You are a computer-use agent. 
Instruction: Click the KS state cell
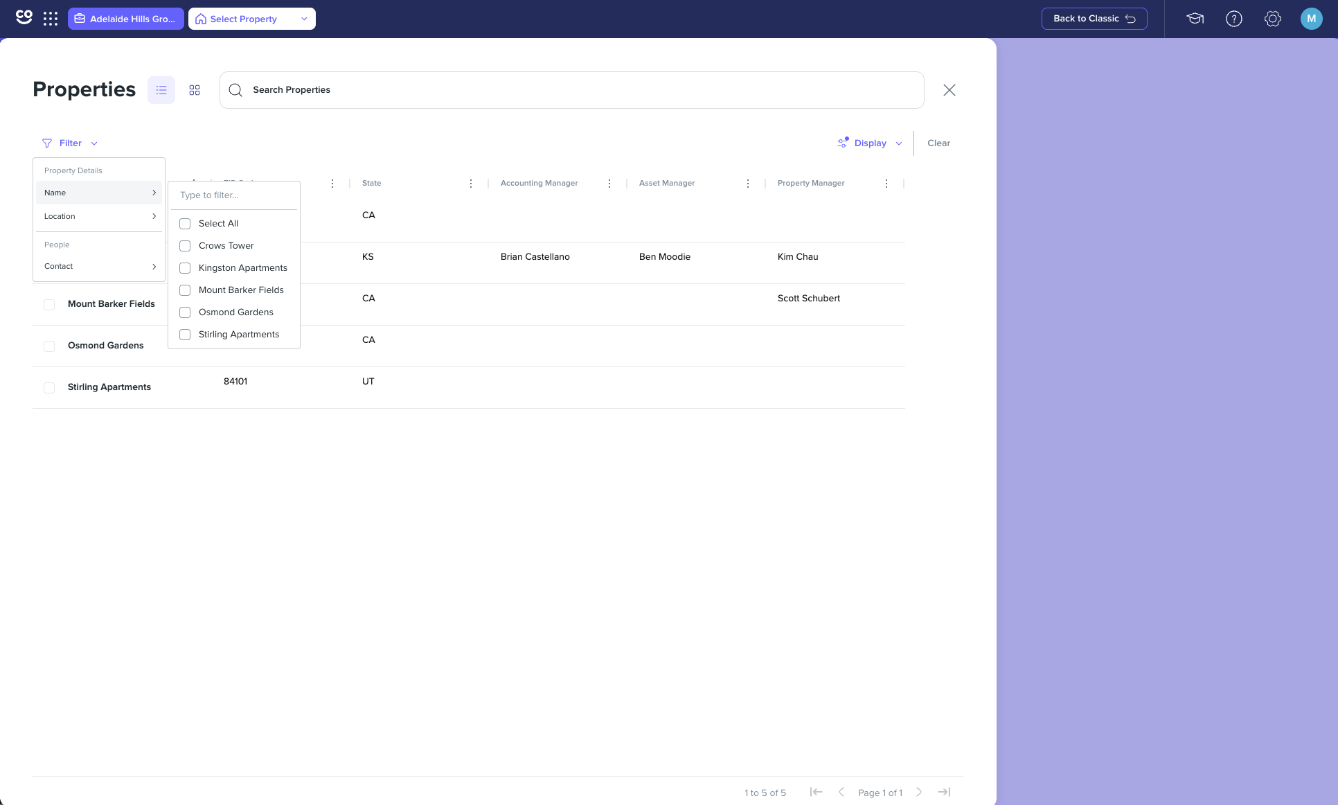(368, 256)
